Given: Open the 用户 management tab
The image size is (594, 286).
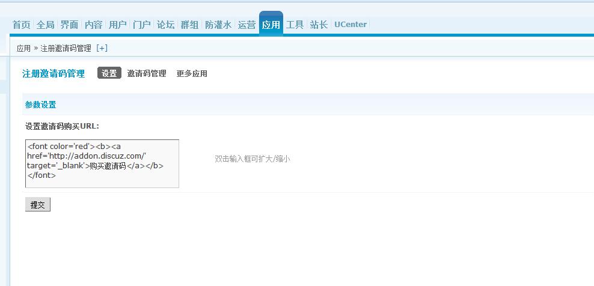Looking at the screenshot, I should (117, 25).
